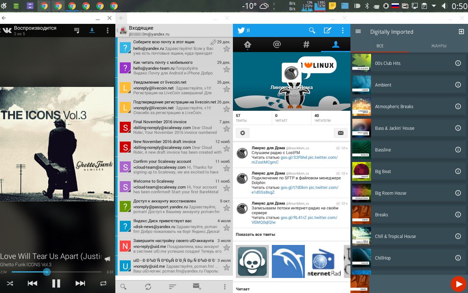The width and height of the screenshot is (468, 293).
Task: Pause the playing track in VK player
Action: 56,283
